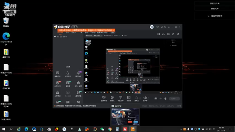Switch to the second scene tab
This screenshot has height=132, width=235.
(x=67, y=33)
